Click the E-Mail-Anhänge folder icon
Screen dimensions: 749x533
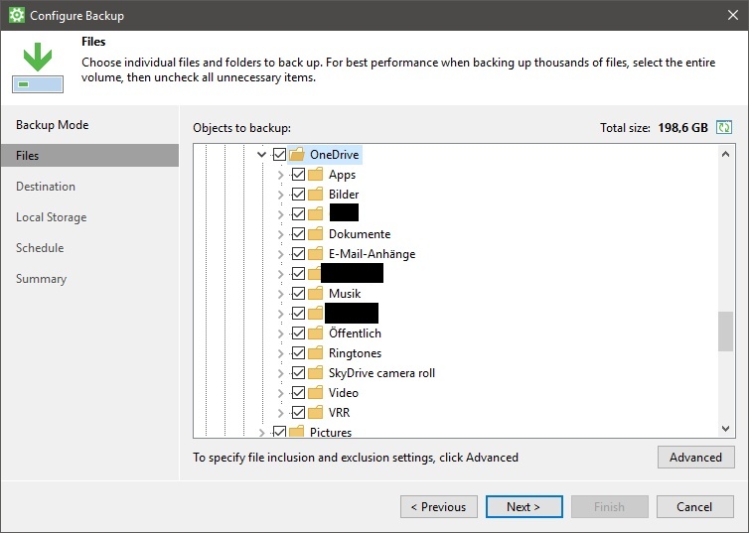(315, 254)
